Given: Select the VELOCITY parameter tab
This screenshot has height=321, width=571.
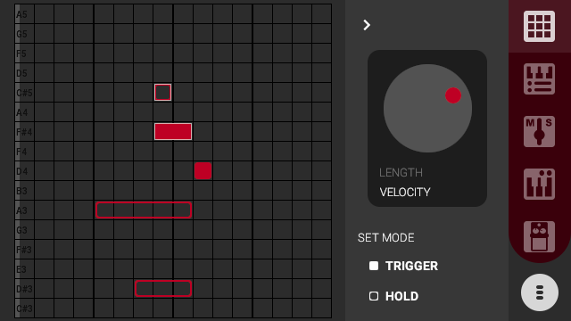Looking at the screenshot, I should pyautogui.click(x=405, y=193).
